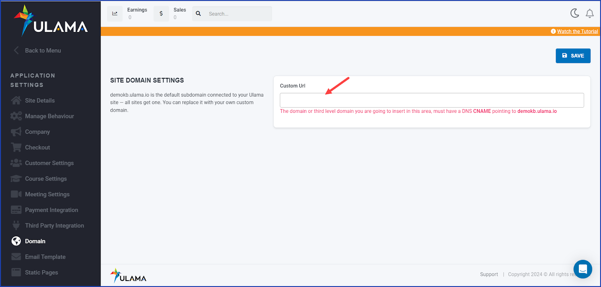
Task: Open notifications bell
Action: pyautogui.click(x=590, y=14)
